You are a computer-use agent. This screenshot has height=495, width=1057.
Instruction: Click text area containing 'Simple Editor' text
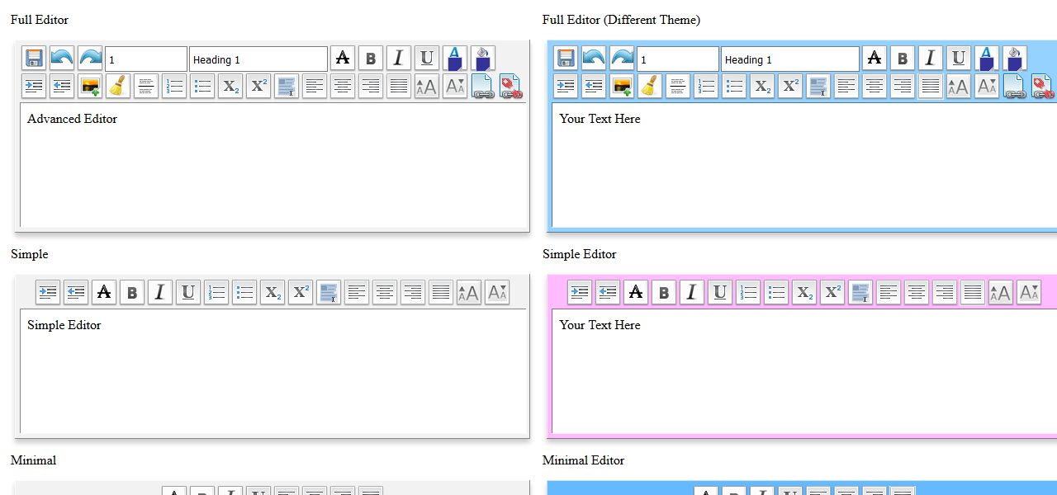(273, 371)
